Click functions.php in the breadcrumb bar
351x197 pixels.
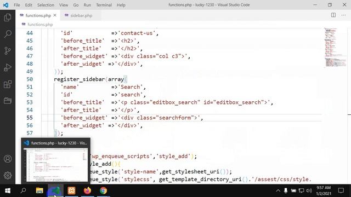click(40, 25)
